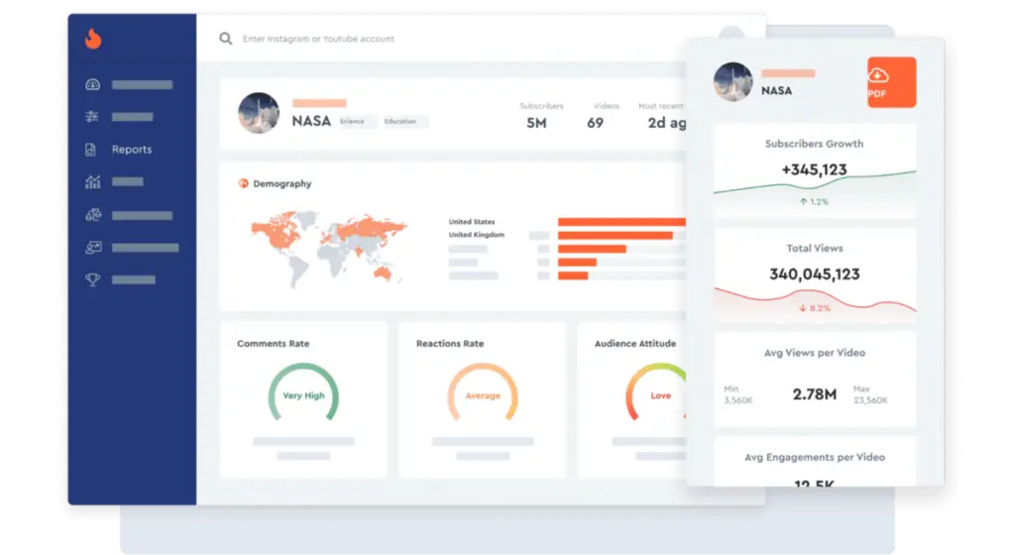This screenshot has width=1015, height=555.
Task: Click the Audience Attitude Love gauge
Action: tap(656, 393)
